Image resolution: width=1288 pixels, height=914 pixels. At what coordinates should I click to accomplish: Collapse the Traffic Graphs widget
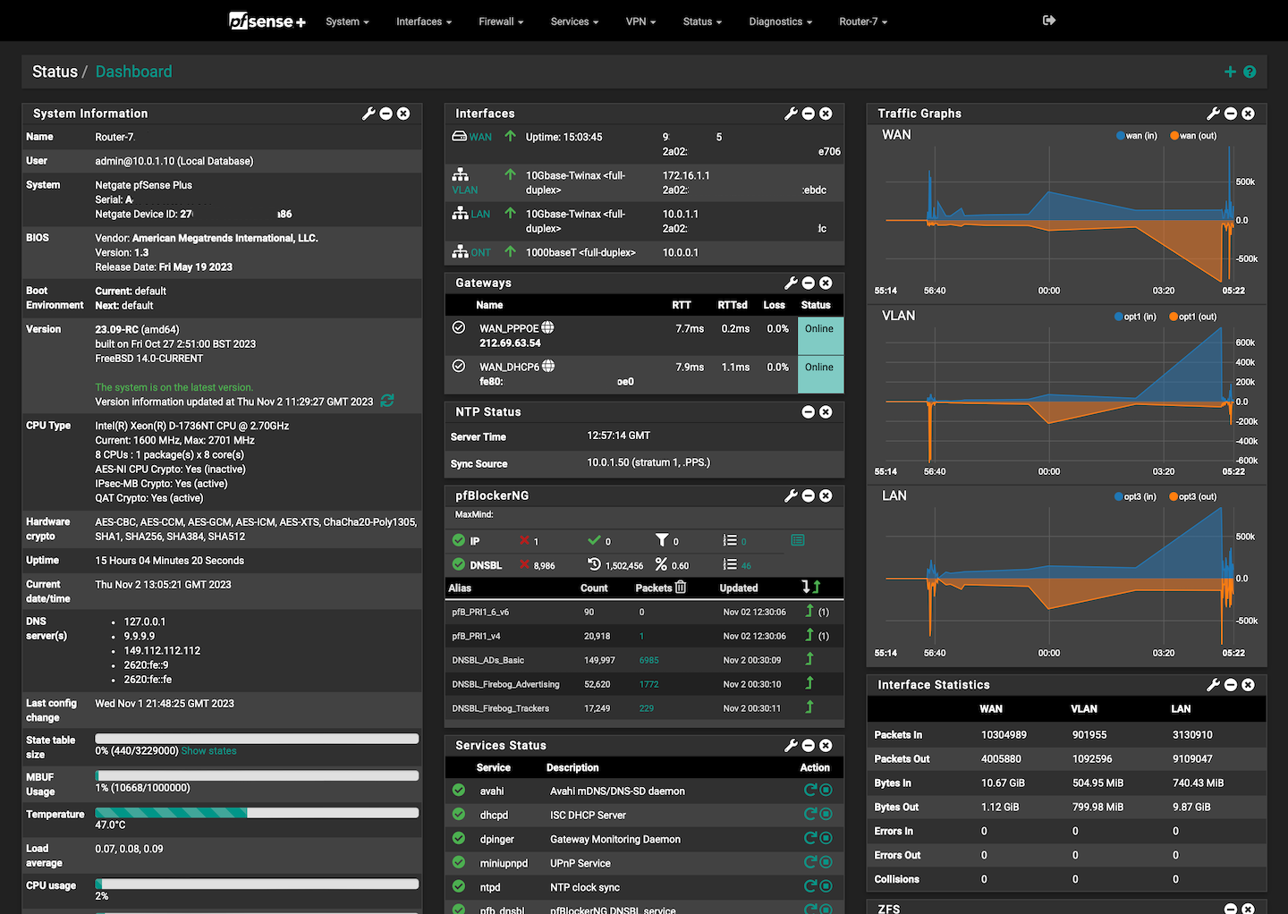[1231, 114]
